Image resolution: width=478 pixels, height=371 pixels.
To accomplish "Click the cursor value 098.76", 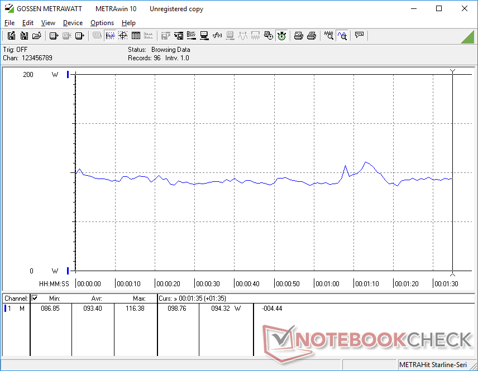I will (177, 309).
